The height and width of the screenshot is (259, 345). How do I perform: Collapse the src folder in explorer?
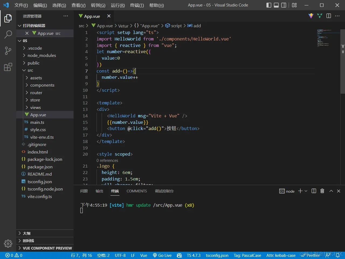(30, 70)
